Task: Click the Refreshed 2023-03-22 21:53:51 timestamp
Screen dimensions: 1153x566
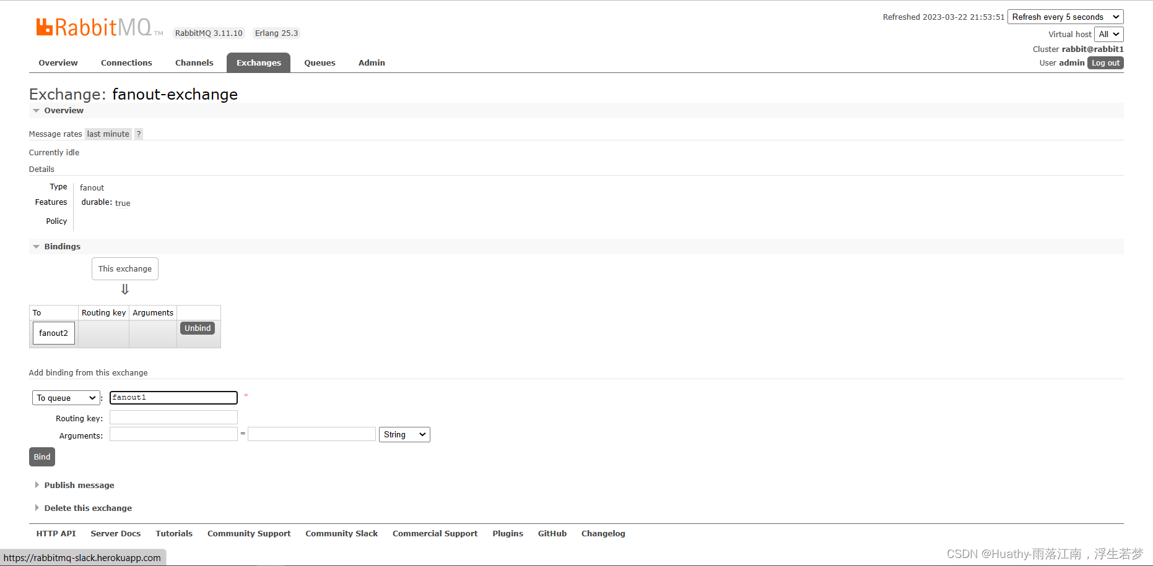Action: pos(944,17)
